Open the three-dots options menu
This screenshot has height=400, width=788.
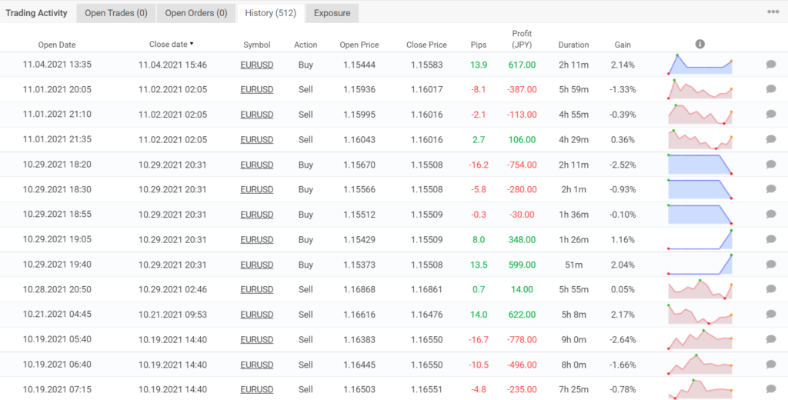click(773, 12)
